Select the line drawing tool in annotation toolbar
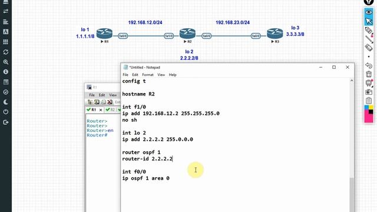This screenshot has height=212, width=377. coord(369,39)
